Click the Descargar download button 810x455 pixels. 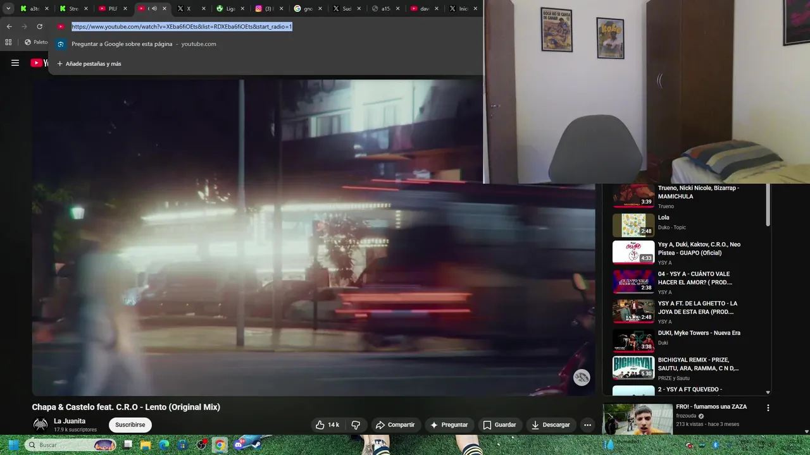pos(551,425)
